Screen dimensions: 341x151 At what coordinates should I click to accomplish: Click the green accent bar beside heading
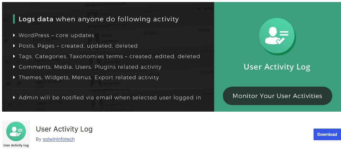point(14,19)
